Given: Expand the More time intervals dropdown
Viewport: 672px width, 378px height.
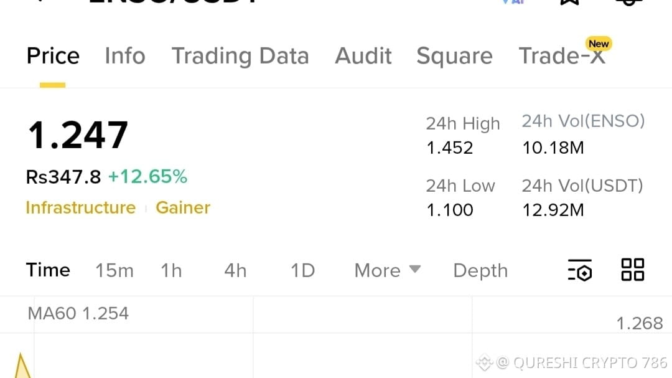Looking at the screenshot, I should (387, 270).
